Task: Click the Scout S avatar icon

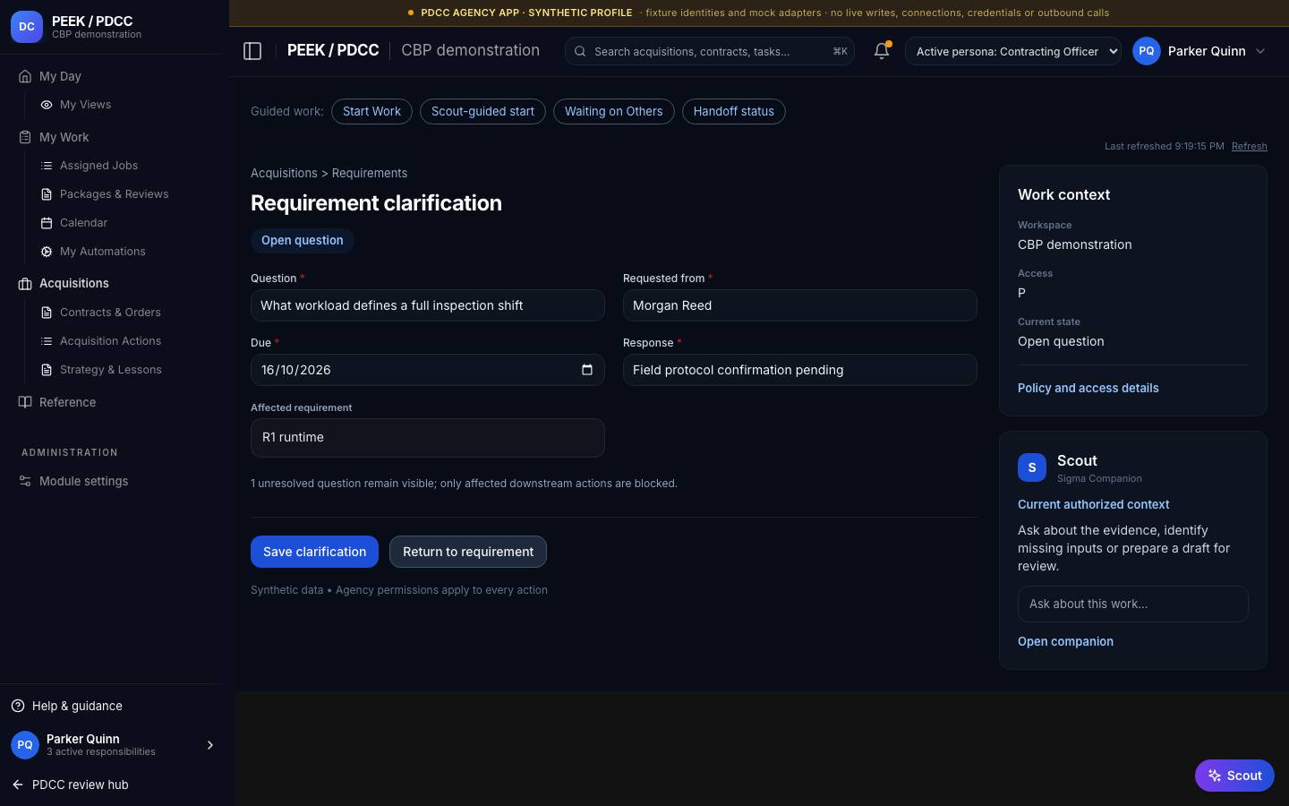Action: coord(1032,467)
